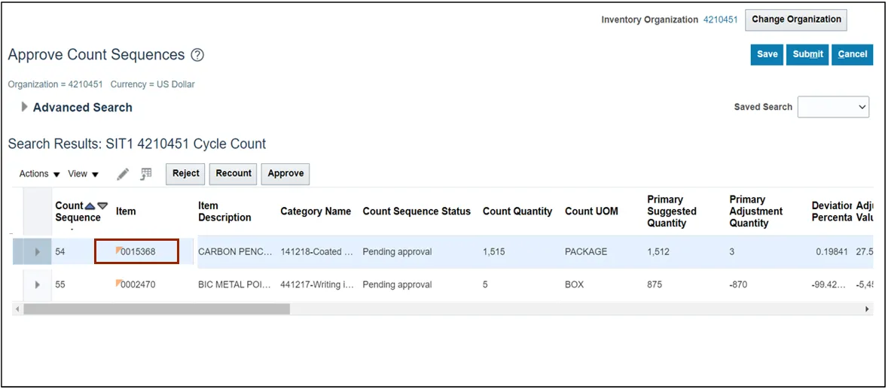Click the scrollbar right arrow
Screen dimensions: 888x389
click(x=867, y=308)
